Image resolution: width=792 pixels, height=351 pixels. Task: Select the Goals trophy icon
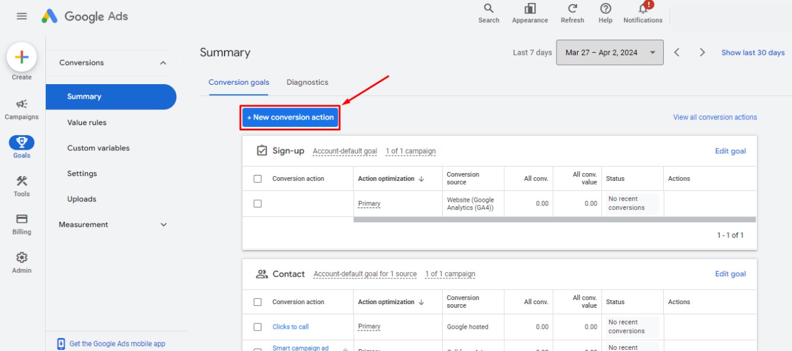pyautogui.click(x=22, y=142)
